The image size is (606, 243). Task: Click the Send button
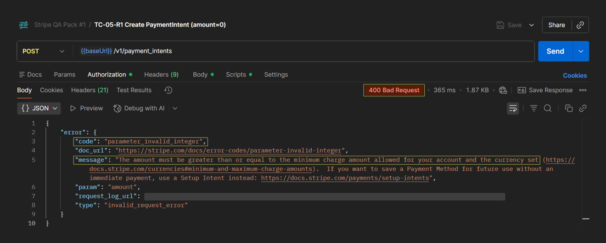[555, 51]
